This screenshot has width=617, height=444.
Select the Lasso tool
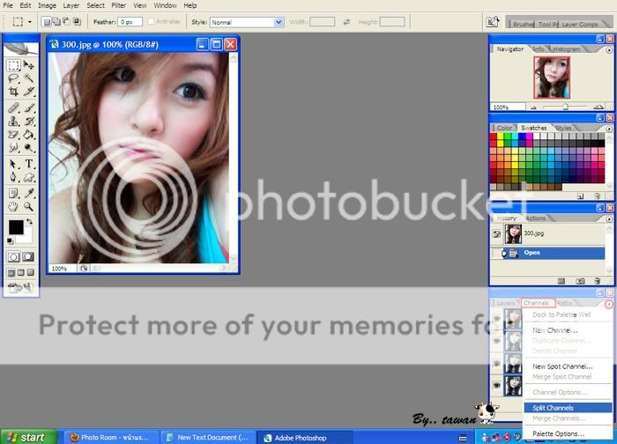[13, 78]
